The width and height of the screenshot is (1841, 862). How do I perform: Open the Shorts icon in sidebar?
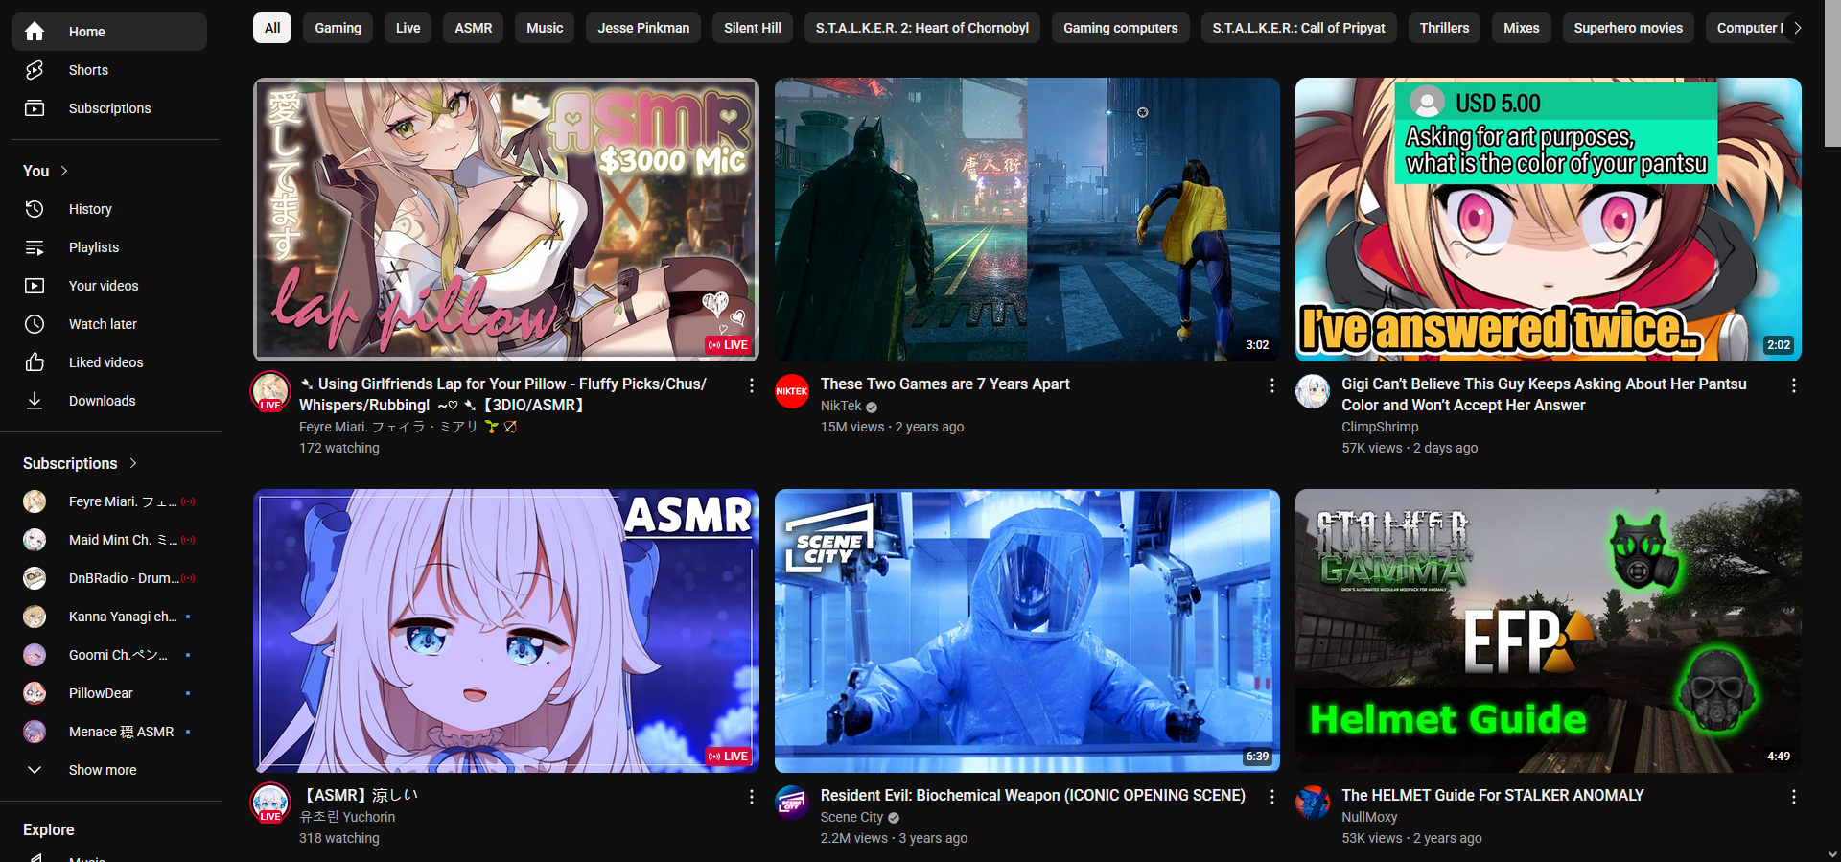tap(35, 70)
